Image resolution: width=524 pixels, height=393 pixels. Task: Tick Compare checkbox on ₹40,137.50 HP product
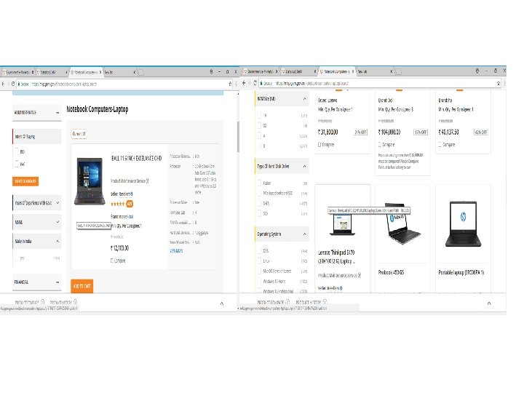click(440, 145)
